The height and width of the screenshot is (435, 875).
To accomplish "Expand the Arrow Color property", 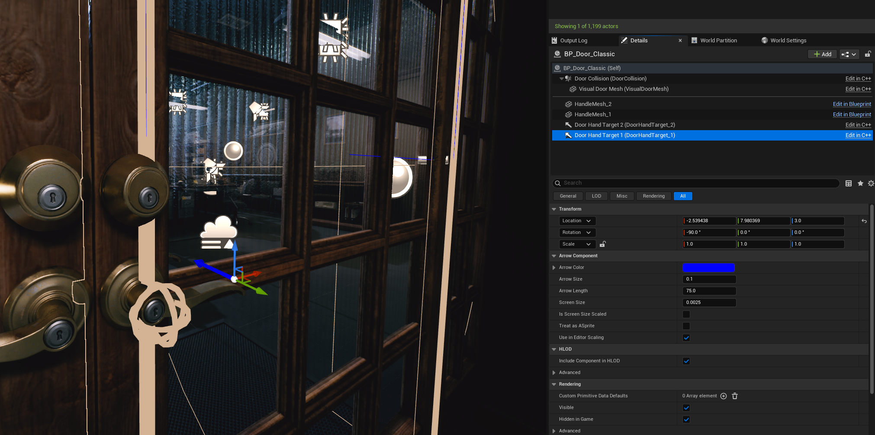I will pyautogui.click(x=554, y=268).
